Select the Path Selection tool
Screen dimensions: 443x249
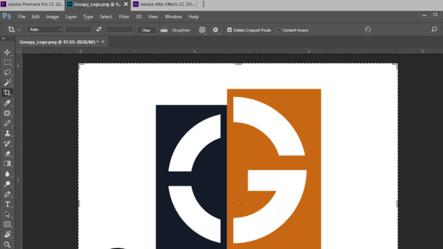click(x=7, y=215)
